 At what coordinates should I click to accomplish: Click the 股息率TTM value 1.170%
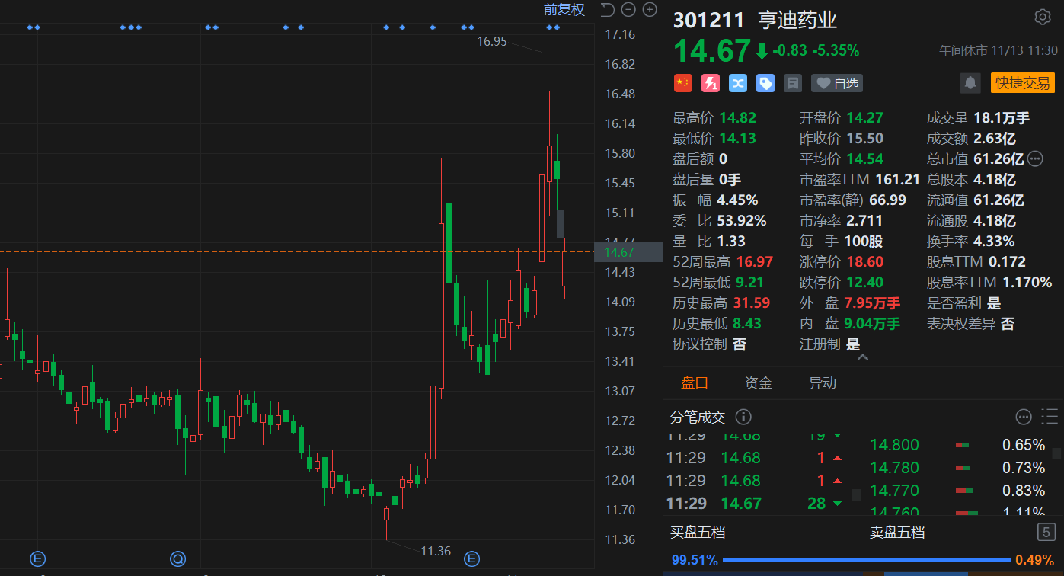[x=1027, y=282]
